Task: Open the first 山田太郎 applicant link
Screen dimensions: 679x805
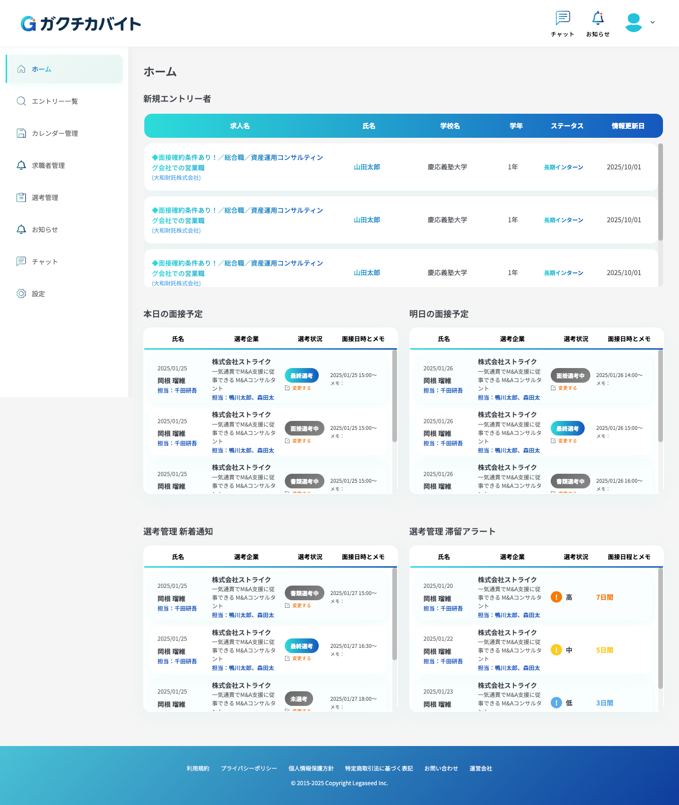Action: tap(367, 167)
